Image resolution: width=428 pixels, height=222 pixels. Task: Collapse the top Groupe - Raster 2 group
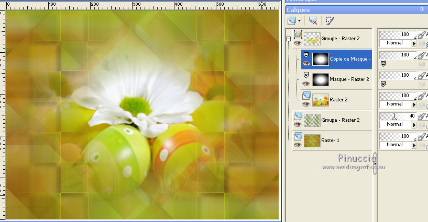coord(288,39)
